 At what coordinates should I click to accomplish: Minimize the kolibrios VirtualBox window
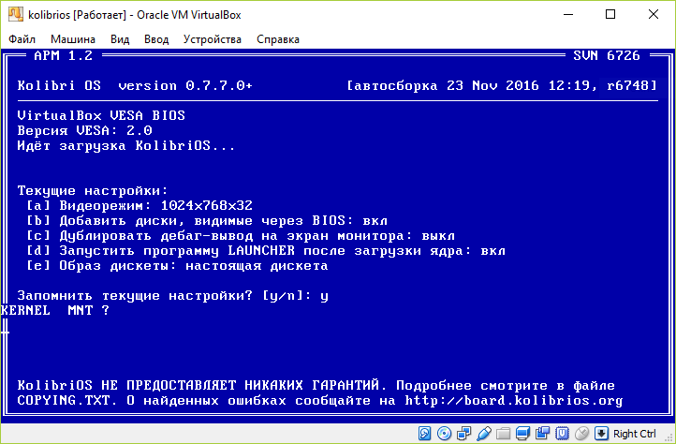pyautogui.click(x=566, y=14)
